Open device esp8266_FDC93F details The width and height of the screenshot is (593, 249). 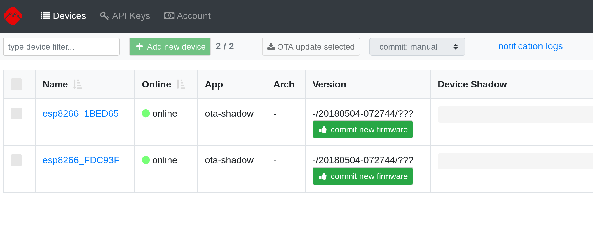[x=81, y=160]
